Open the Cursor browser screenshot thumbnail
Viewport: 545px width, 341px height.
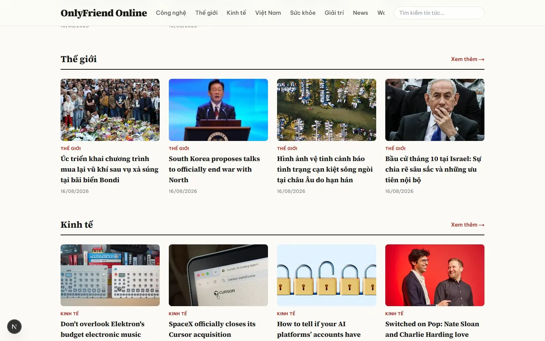pyautogui.click(x=218, y=275)
